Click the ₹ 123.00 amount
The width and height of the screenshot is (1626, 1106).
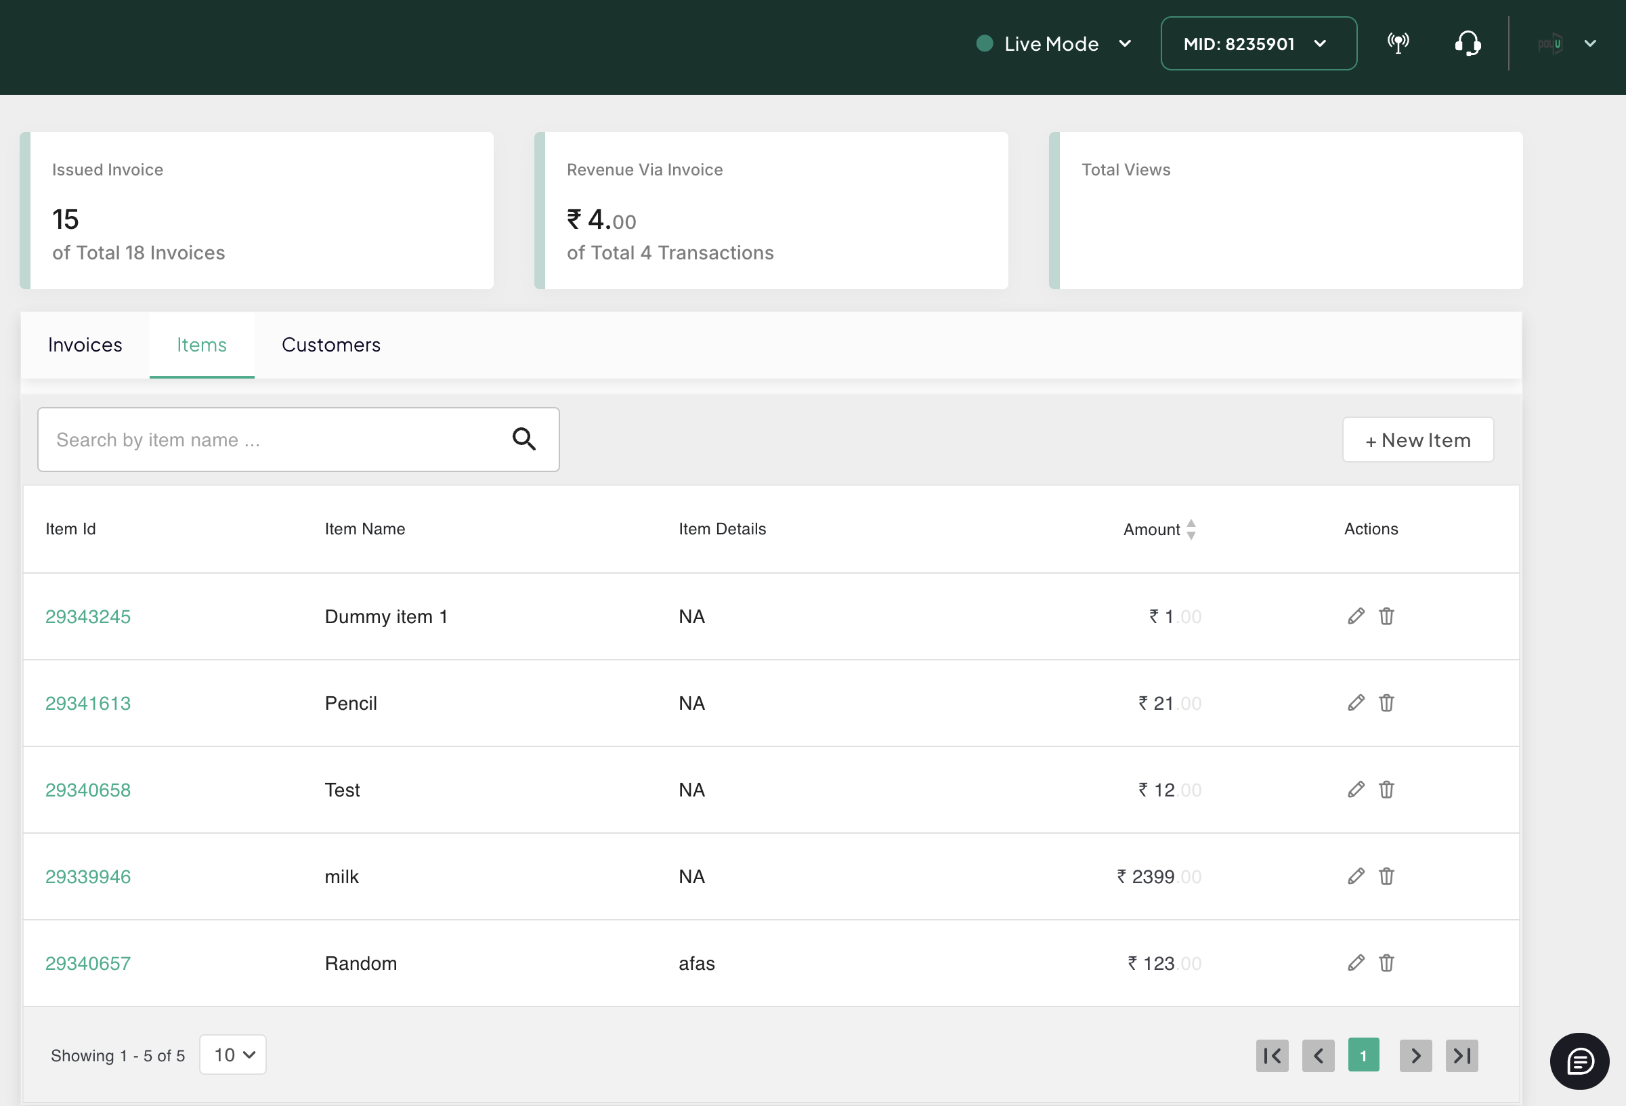(1164, 963)
